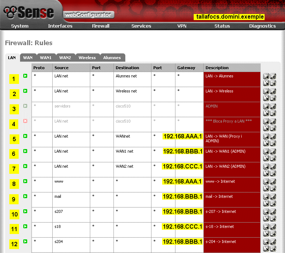Switch to the Wireless rules tab
The image size is (285, 253).
click(x=87, y=58)
